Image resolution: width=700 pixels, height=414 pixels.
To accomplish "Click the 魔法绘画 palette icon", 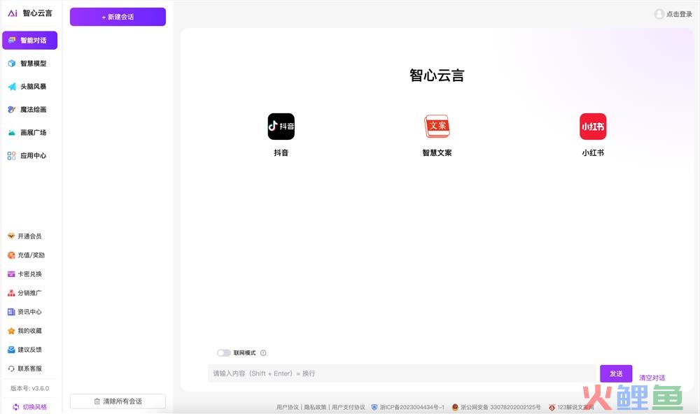I will 12,109.
